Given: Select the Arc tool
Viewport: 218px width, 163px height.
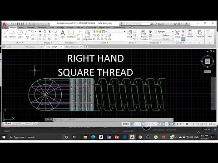Looking at the screenshot, I should (x=27, y=34).
